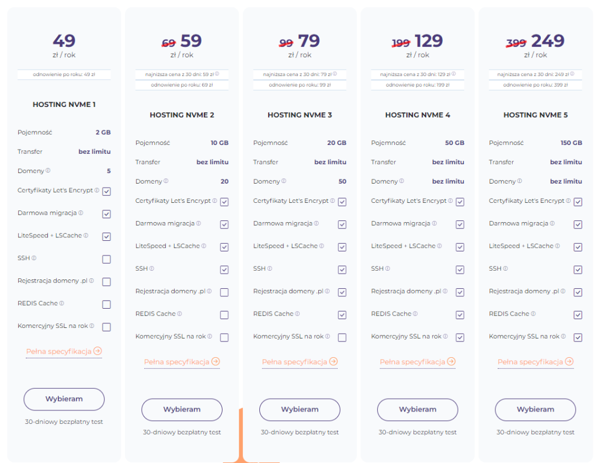Select the HOSTING NVME 3 plan title

(x=300, y=115)
